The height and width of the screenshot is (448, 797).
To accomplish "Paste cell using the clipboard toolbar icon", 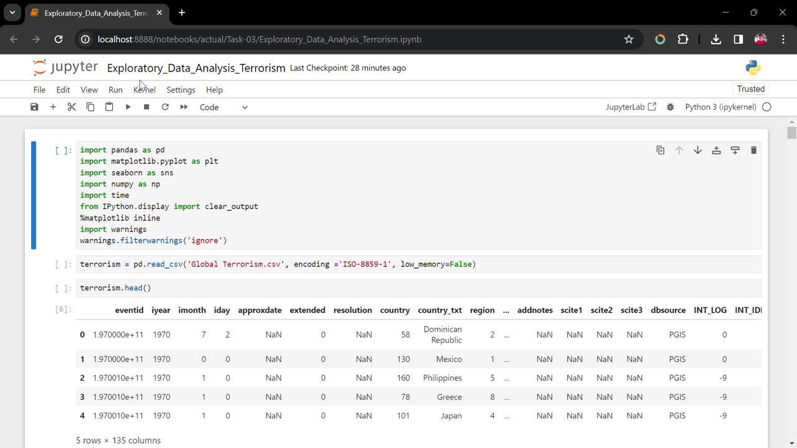I will click(109, 107).
